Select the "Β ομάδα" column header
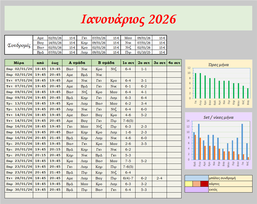This screenshot has width=257, height=204. 106,63
